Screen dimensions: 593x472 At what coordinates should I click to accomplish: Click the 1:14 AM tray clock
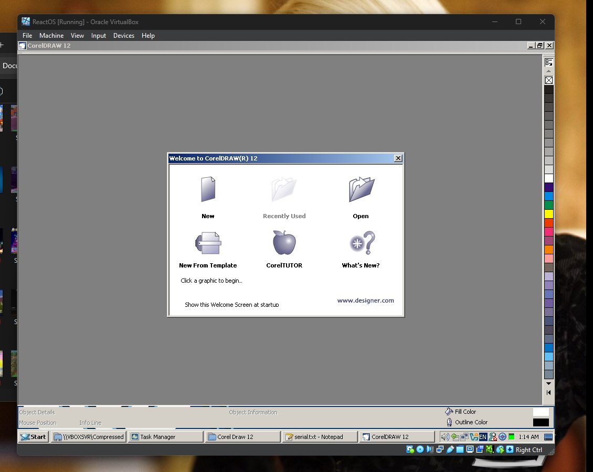click(x=528, y=437)
